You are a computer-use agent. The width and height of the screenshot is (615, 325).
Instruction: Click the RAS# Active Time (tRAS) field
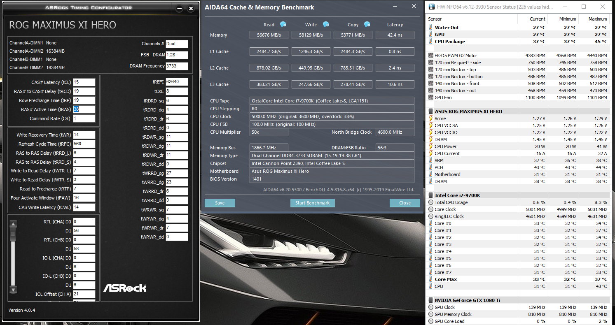tap(84, 109)
